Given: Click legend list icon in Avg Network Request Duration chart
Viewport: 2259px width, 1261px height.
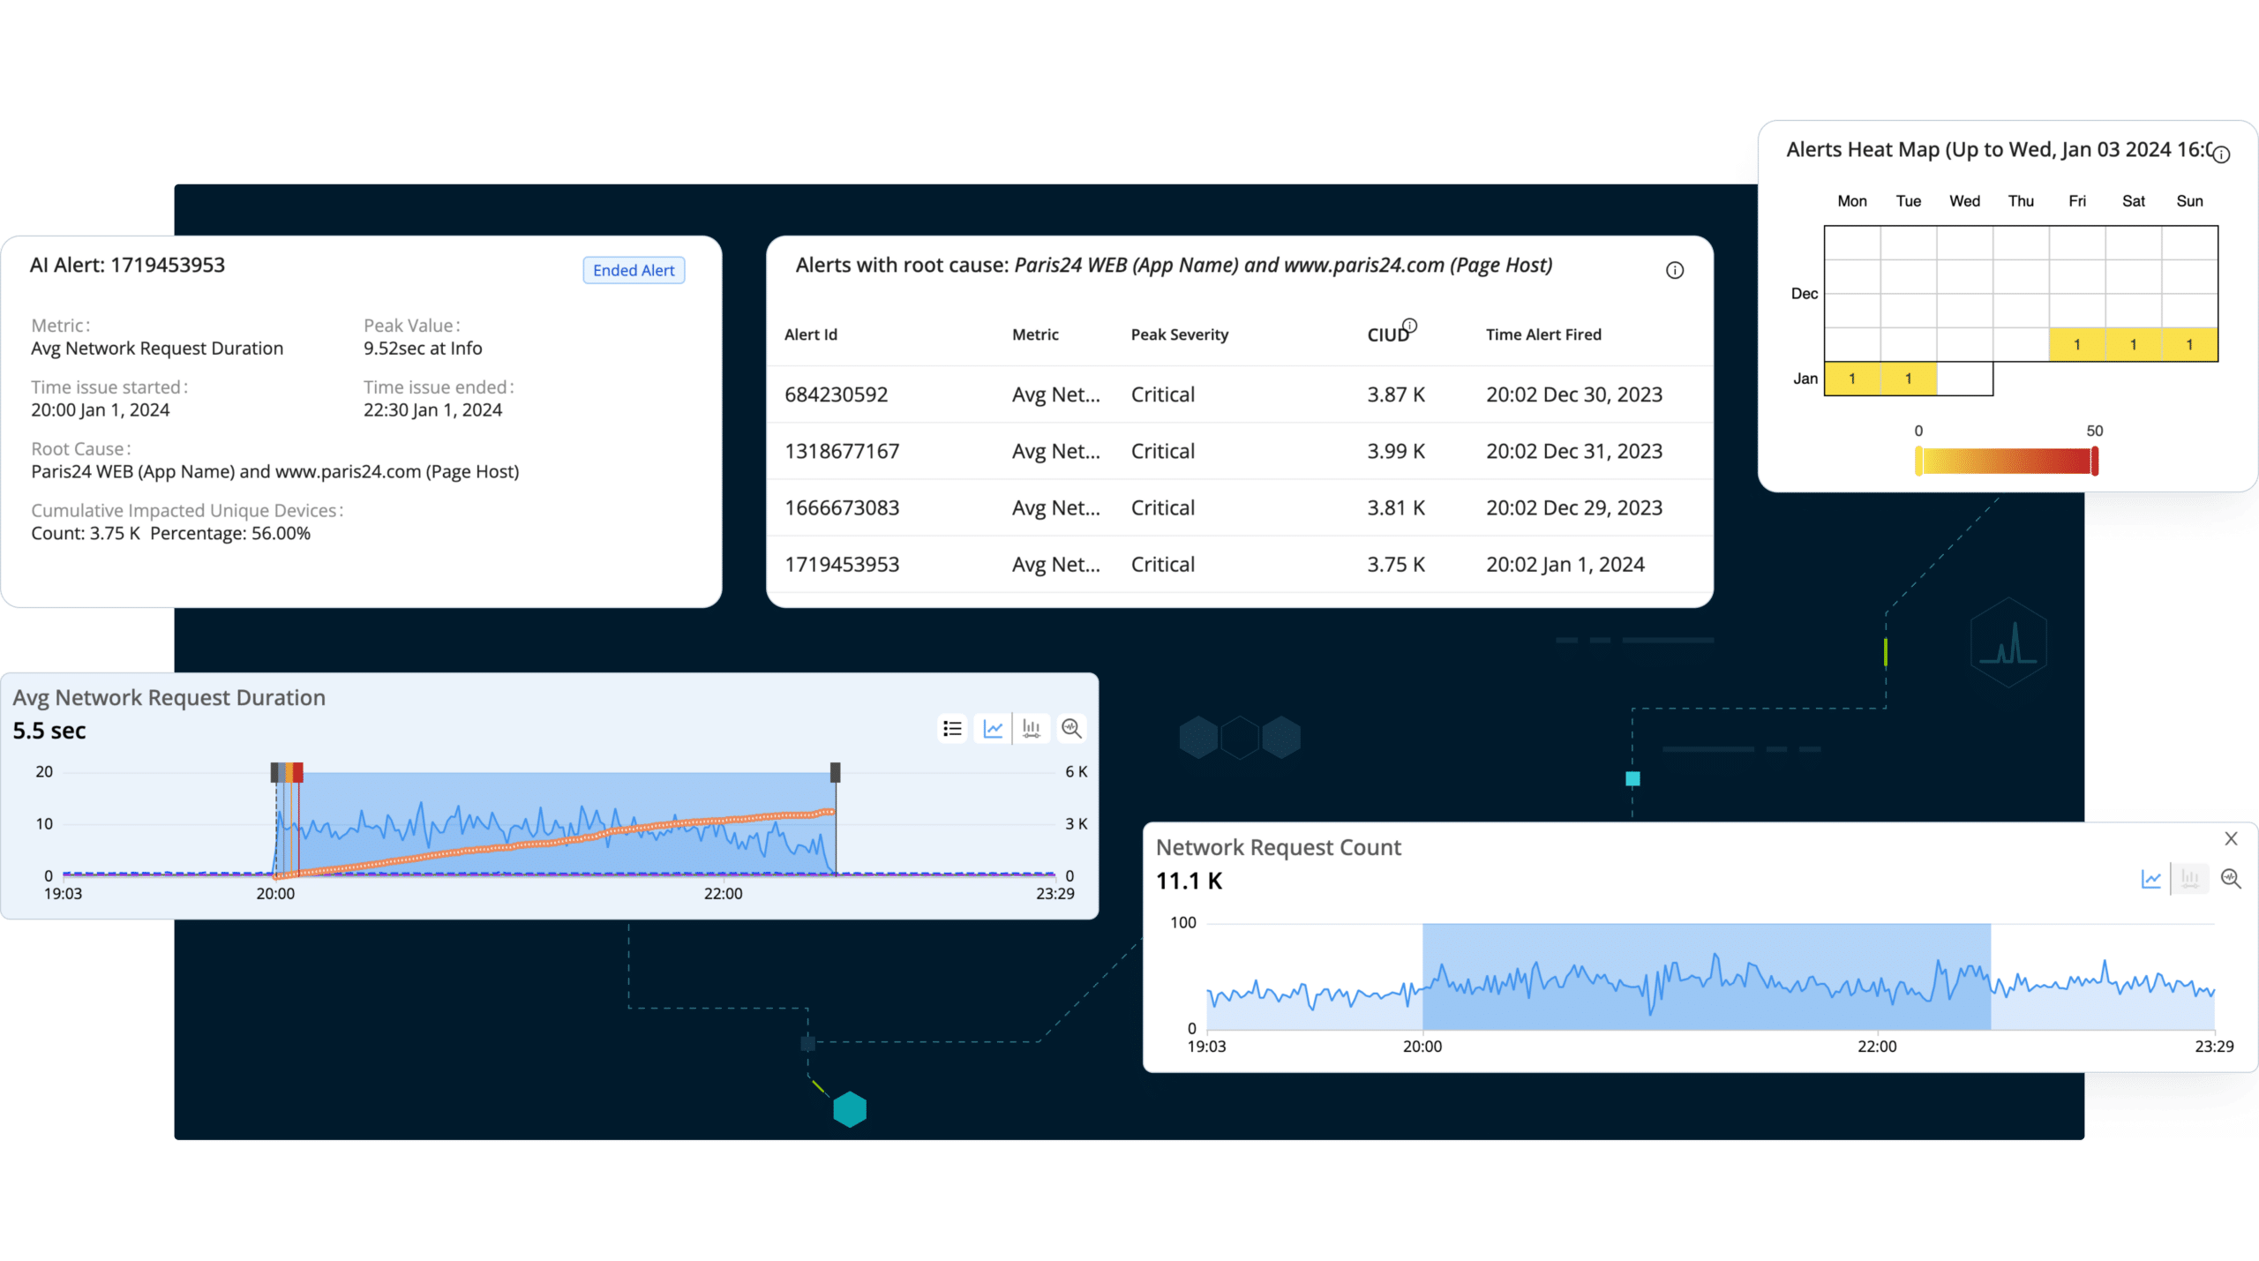Looking at the screenshot, I should point(952,729).
